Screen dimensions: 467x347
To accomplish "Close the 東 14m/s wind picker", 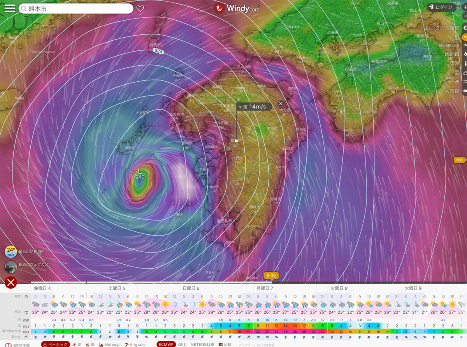I will (x=281, y=103).
